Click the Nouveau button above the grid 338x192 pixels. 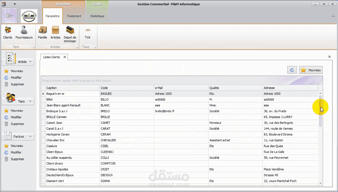pos(311,70)
